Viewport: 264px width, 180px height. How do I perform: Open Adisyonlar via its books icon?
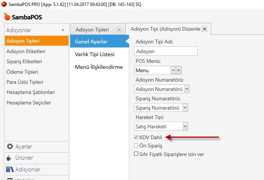click(10, 170)
